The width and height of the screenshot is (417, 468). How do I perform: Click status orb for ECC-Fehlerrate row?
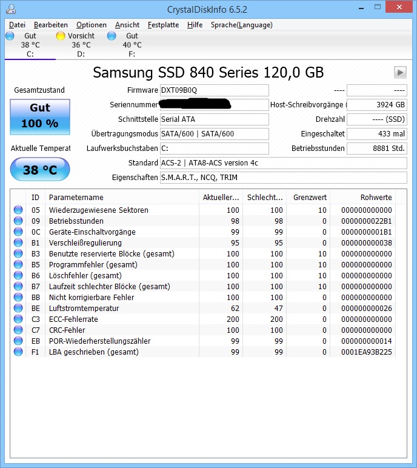coord(18,319)
